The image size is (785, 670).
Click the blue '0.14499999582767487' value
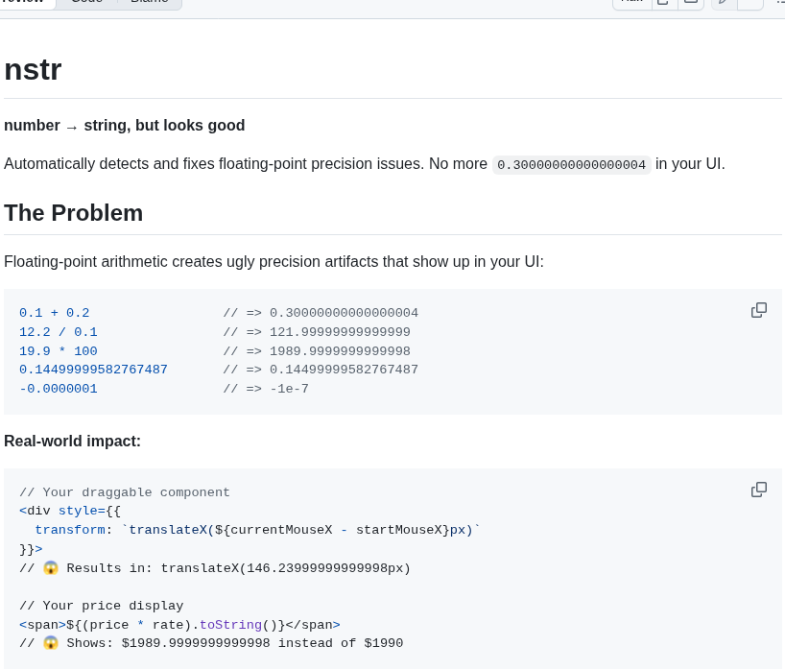[94, 370]
